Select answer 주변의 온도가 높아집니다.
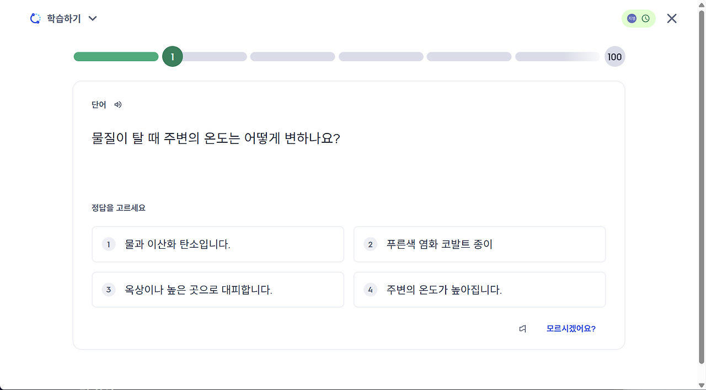 479,290
